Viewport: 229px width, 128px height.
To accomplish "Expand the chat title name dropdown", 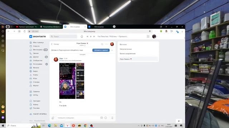I will [82, 43].
